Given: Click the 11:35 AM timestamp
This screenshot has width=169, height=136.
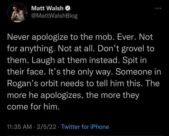Looking at the screenshot, I should [19, 127].
